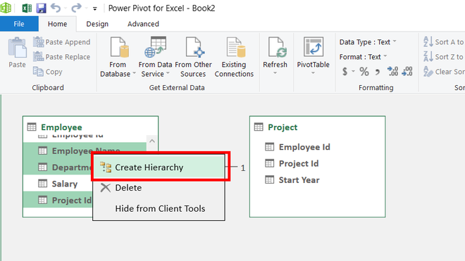Expand the From Data Service dropdown arrow
Screen dimensions: 465x261
[168, 73]
